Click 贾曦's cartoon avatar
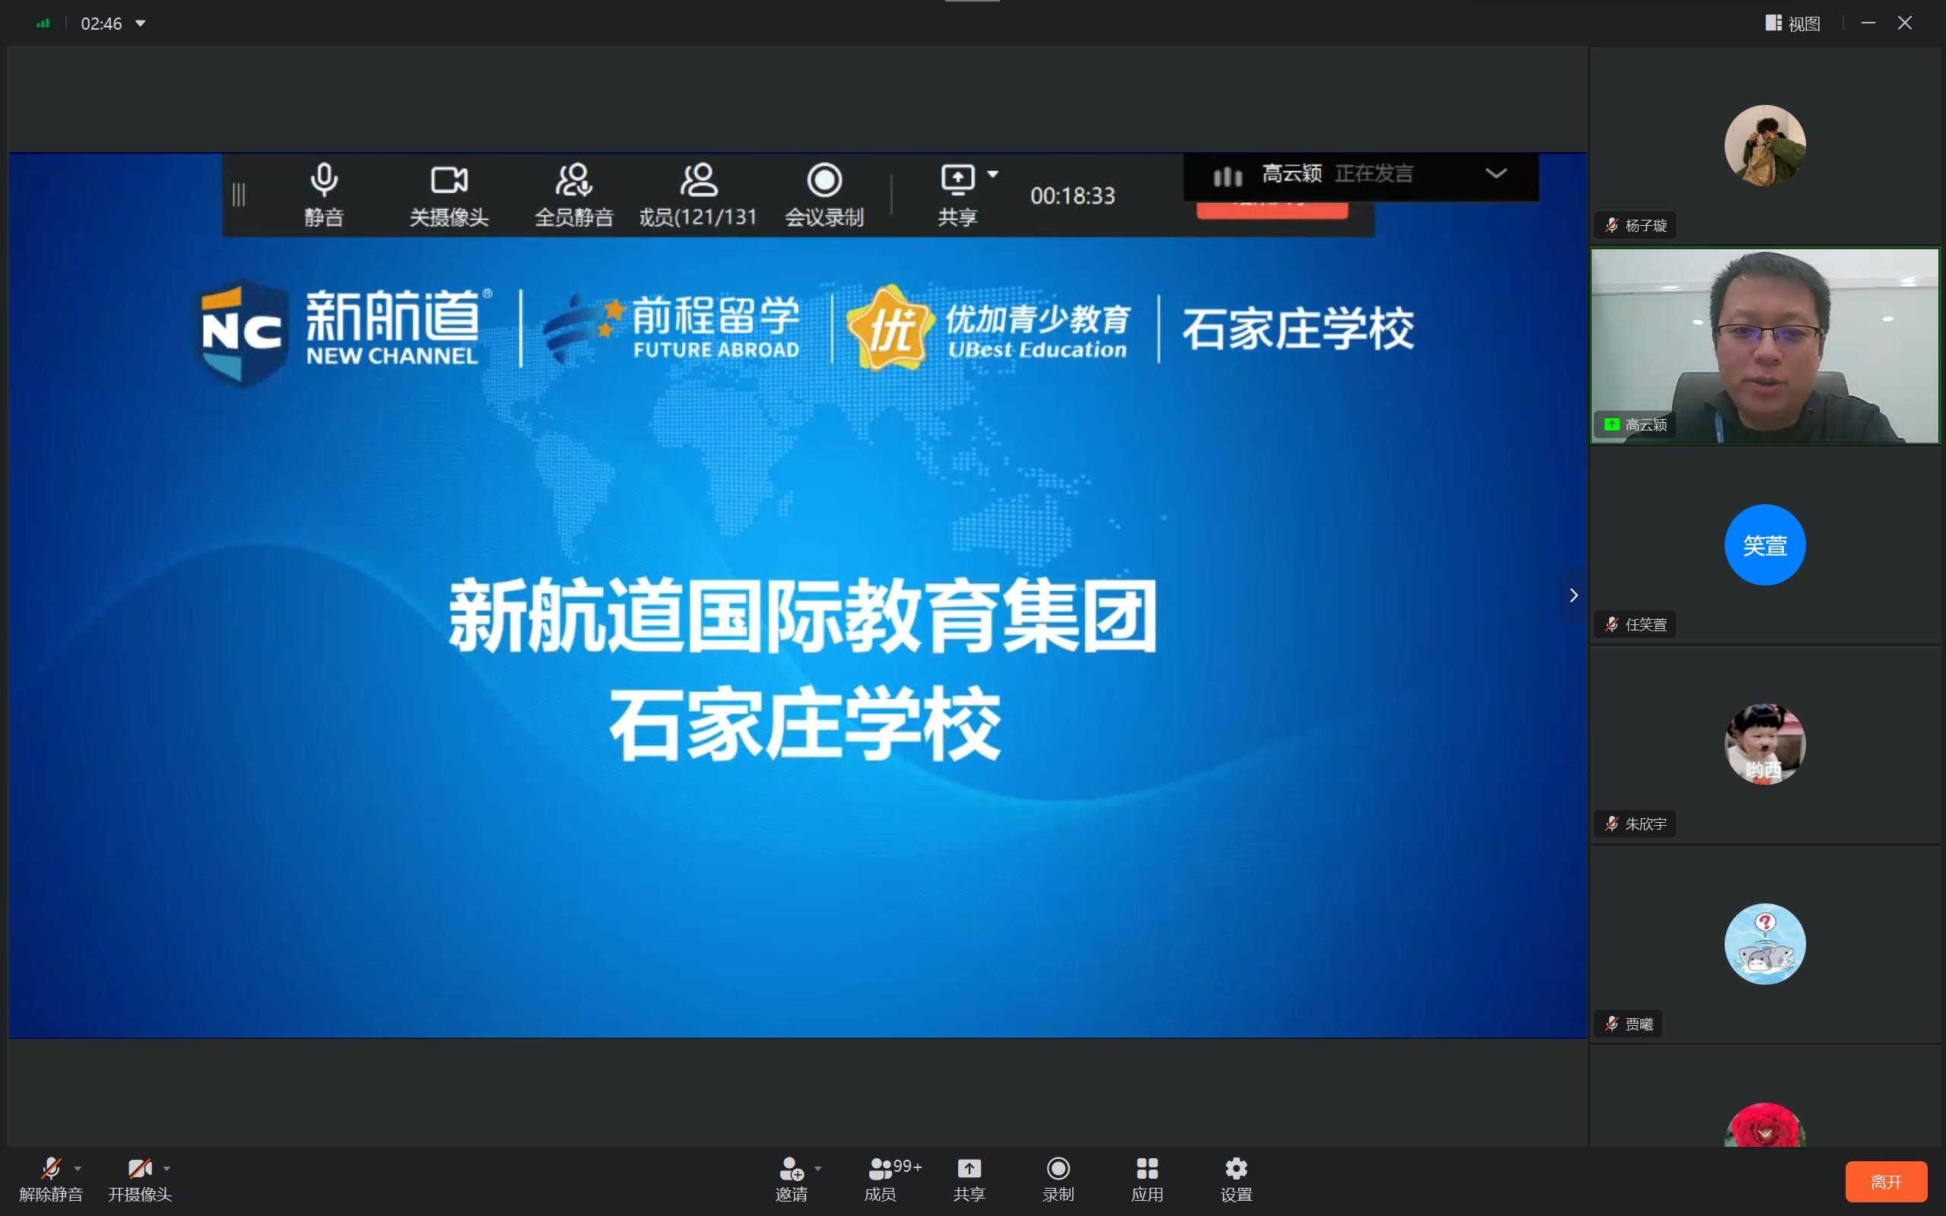 (1765, 945)
